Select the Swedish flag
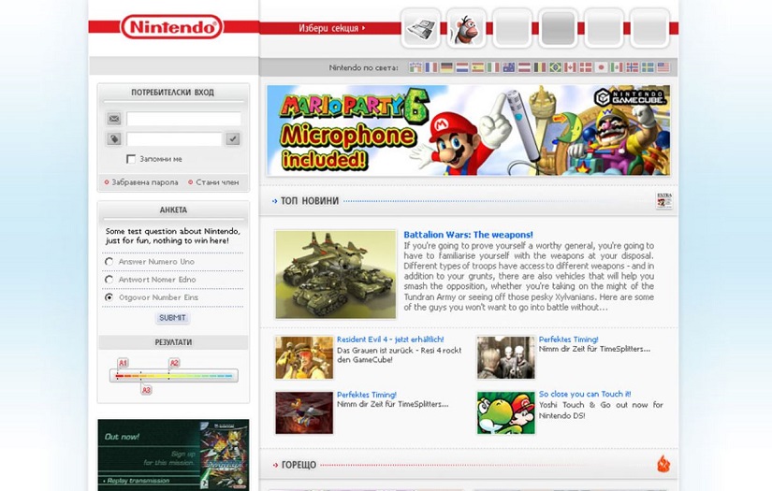This screenshot has width=772, height=491. click(x=648, y=67)
